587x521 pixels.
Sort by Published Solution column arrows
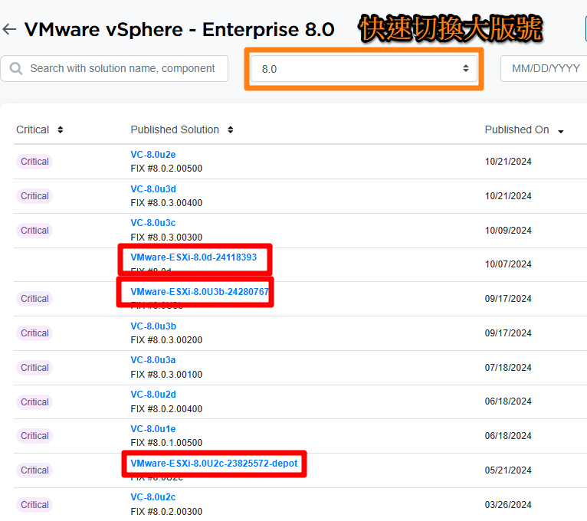(x=231, y=130)
